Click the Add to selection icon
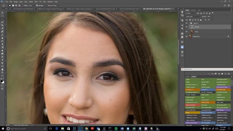Viewport: 233px width, 131px height. click(13, 5)
